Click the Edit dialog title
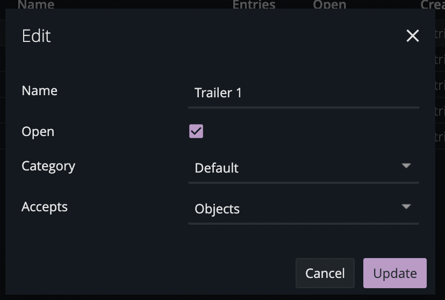445x300 pixels. [x=36, y=36]
